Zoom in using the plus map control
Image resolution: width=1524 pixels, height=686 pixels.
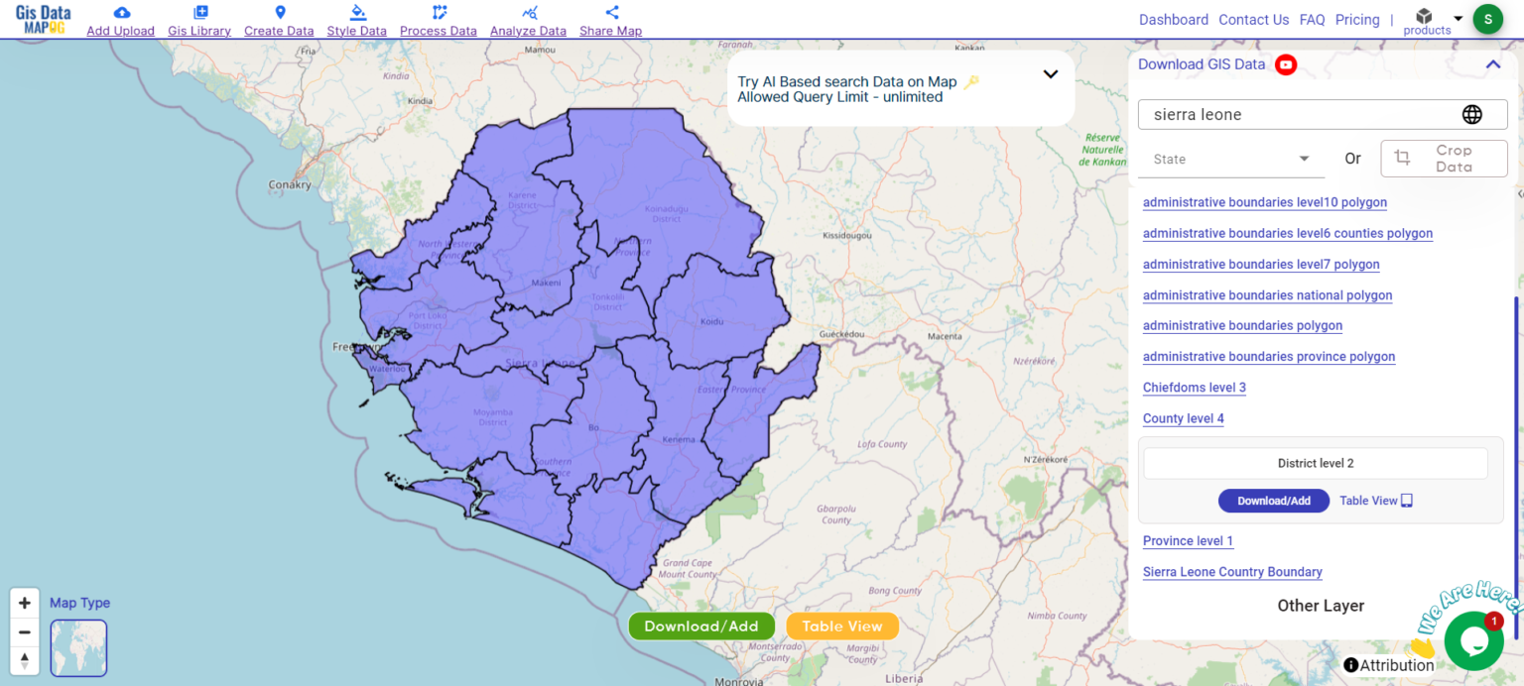(x=24, y=602)
